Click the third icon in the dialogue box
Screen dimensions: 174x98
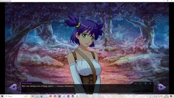pyautogui.click(x=145, y=83)
